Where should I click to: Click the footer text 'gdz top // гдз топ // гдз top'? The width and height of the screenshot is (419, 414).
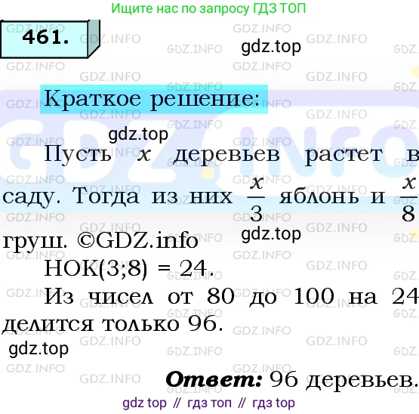point(208,403)
